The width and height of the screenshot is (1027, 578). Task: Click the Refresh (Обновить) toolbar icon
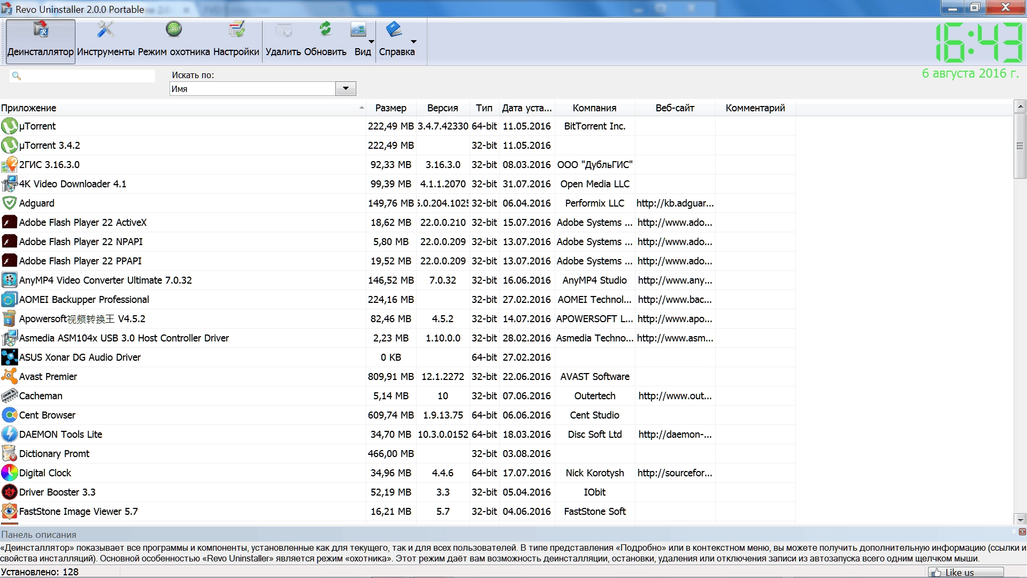(x=325, y=30)
